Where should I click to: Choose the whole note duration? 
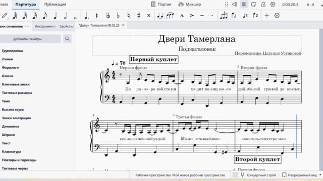(75, 18)
